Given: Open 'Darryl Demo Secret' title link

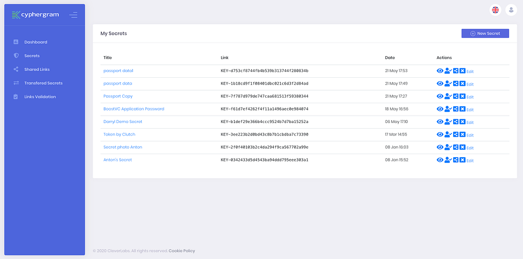Looking at the screenshot, I should pyautogui.click(x=123, y=122).
